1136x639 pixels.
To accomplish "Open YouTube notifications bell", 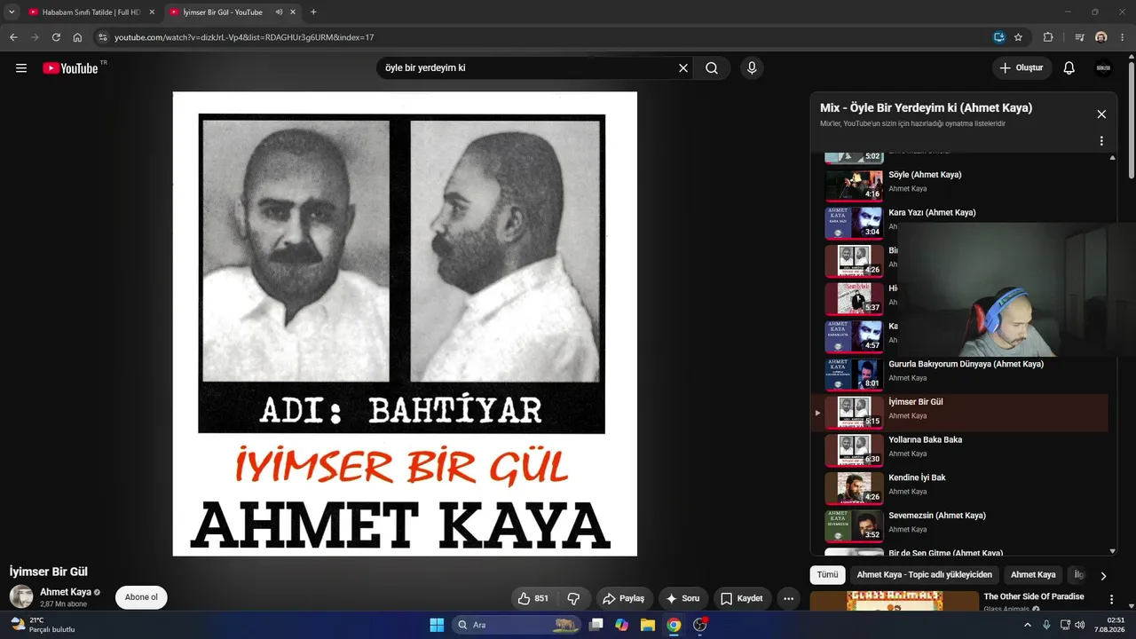I will click(1069, 68).
